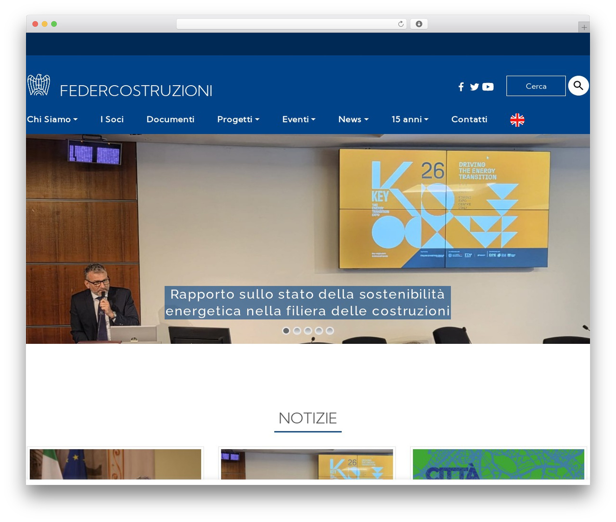Open the news card with Italian flags
This screenshot has width=616, height=522.
(115, 464)
